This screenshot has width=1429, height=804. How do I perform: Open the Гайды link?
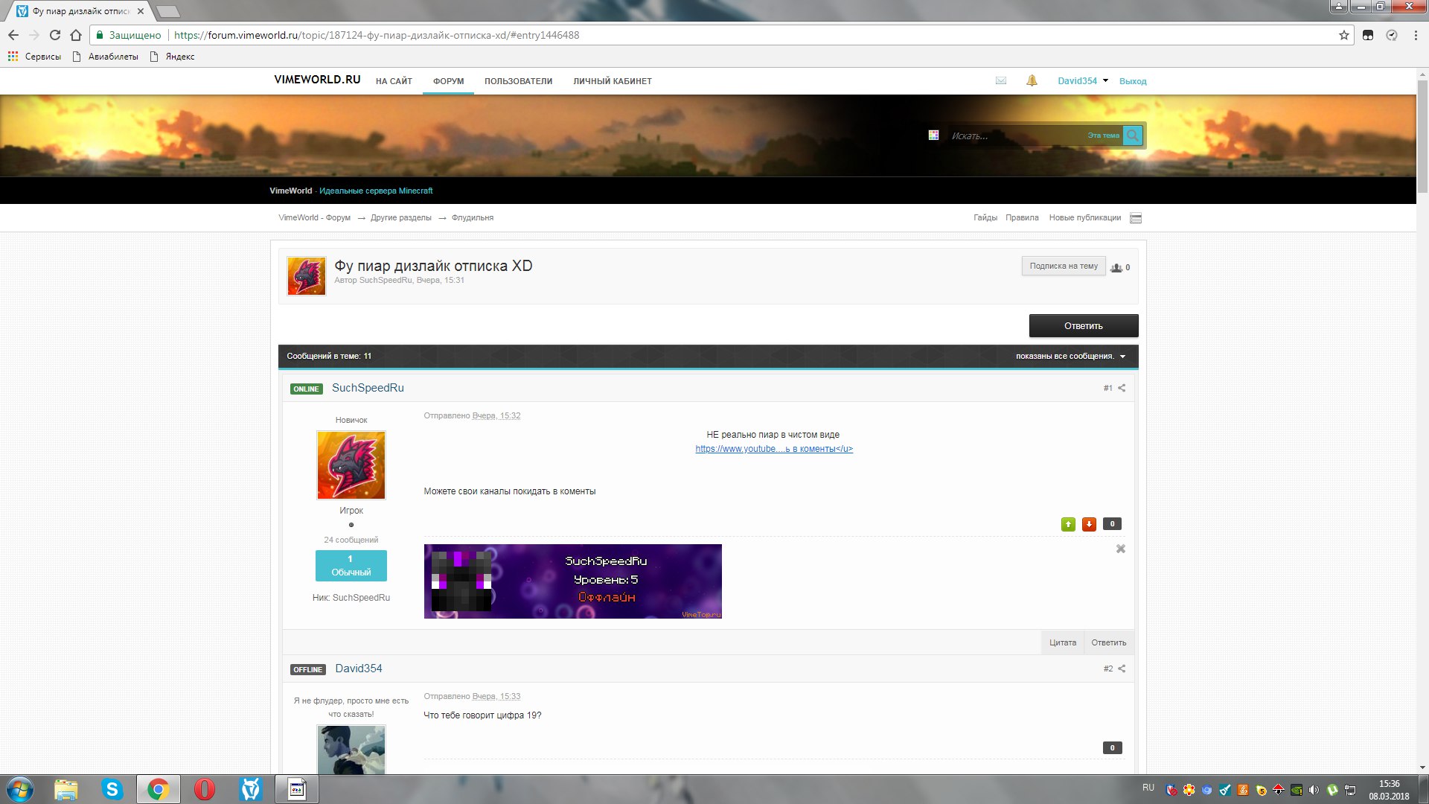(985, 218)
